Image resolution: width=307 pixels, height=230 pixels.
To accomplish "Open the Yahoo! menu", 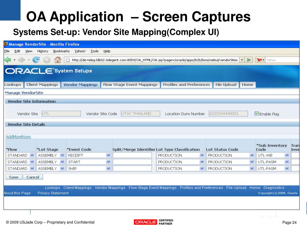I will coord(80,51).
